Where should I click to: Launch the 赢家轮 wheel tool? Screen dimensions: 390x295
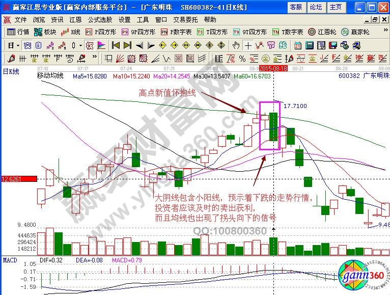point(355,32)
